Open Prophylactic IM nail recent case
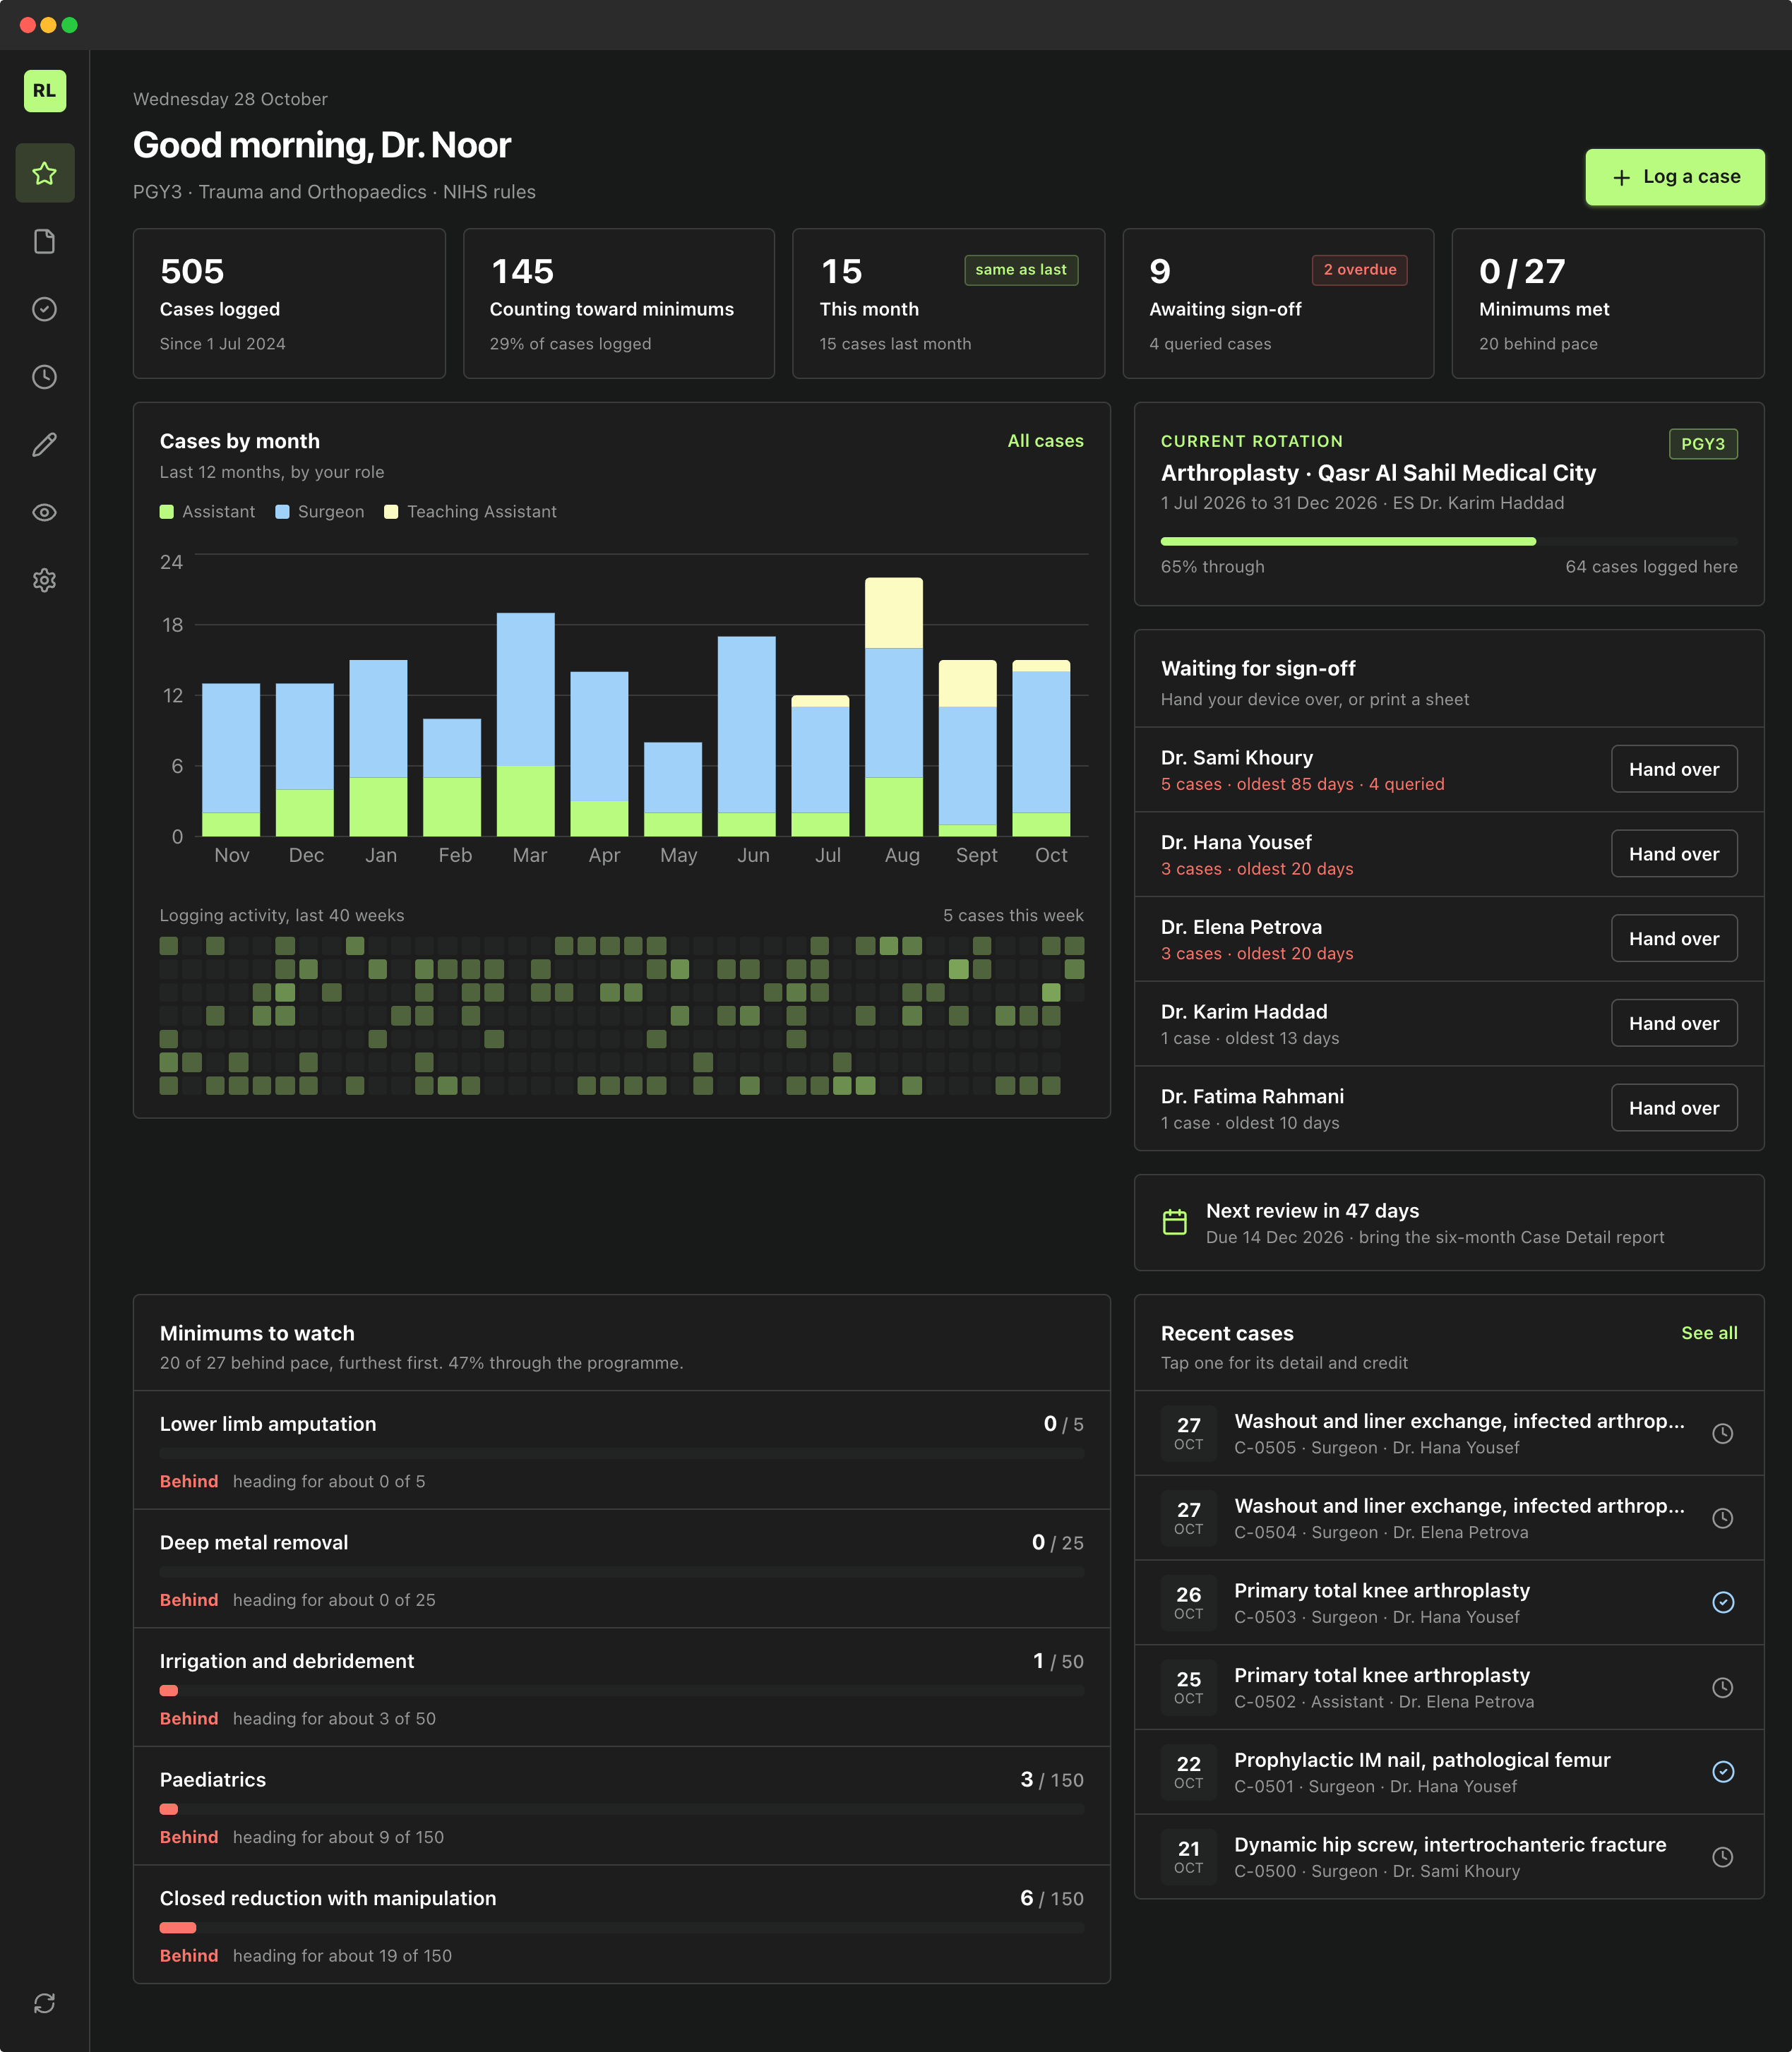 [x=1448, y=1771]
